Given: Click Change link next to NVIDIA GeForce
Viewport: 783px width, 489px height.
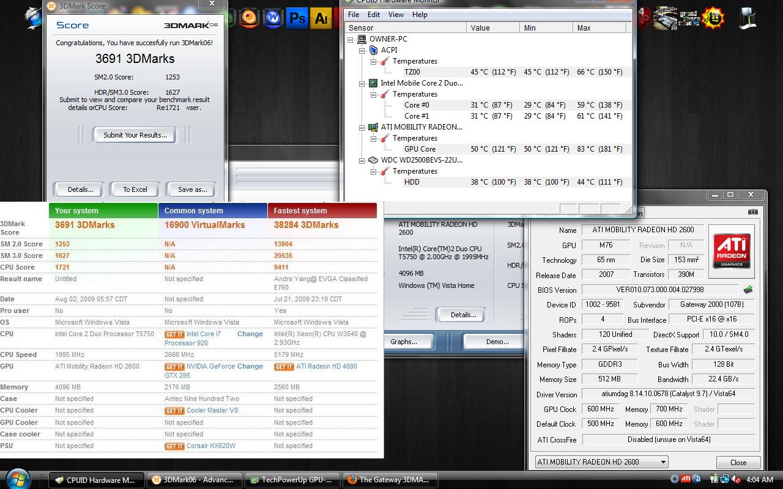Looking at the screenshot, I should tap(250, 366).
